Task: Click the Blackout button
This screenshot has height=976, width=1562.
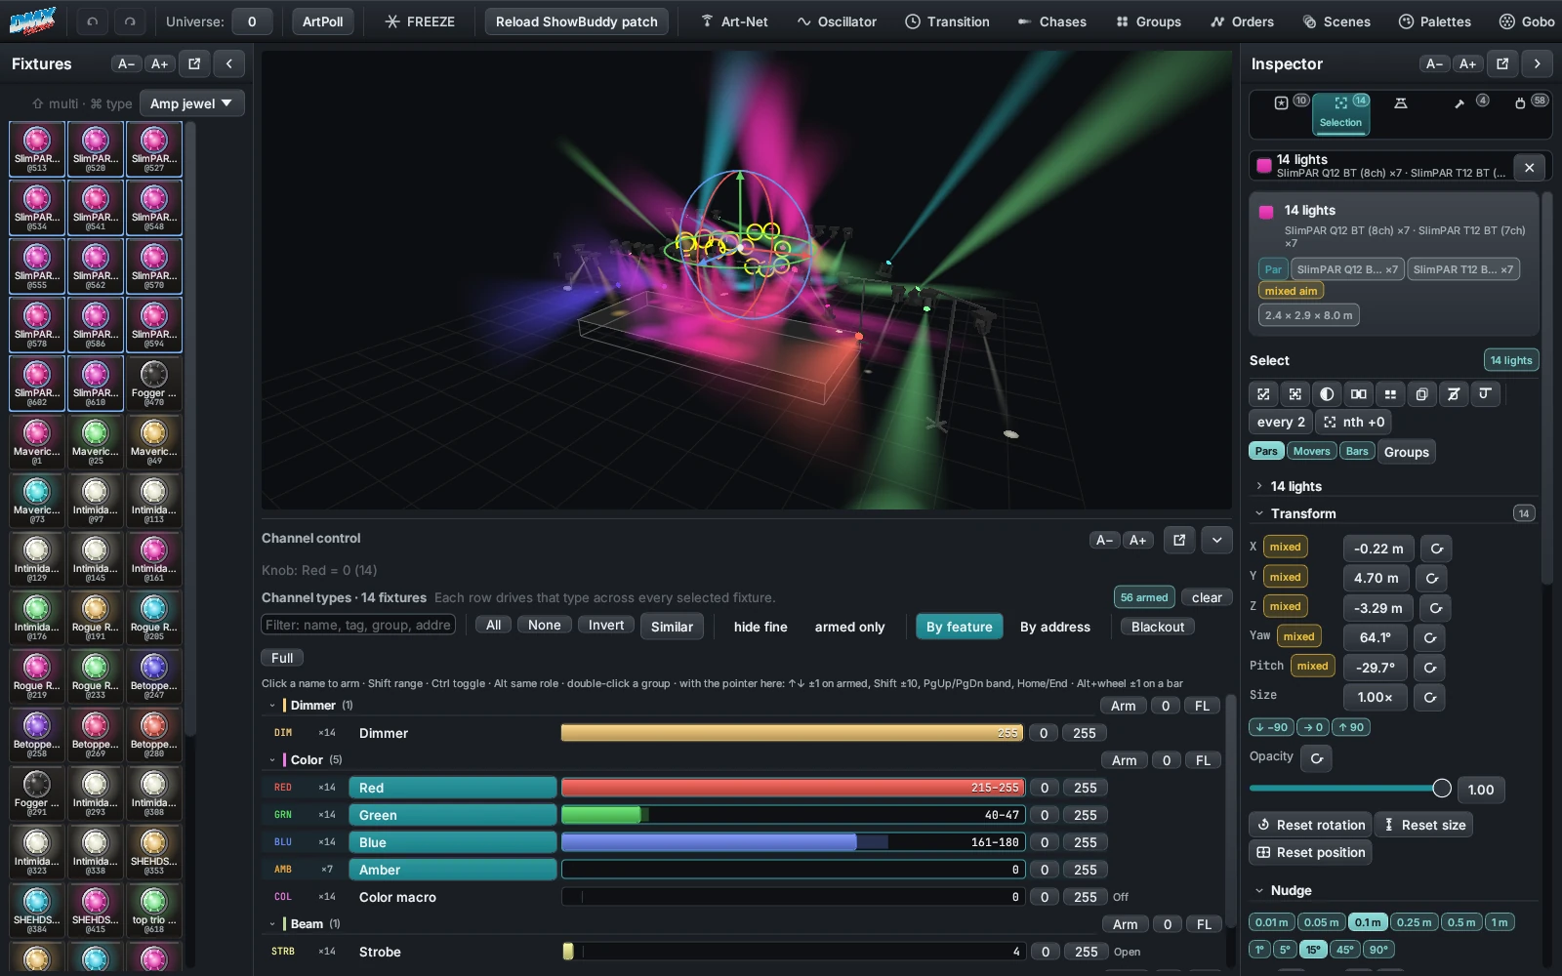Action: pos(1158,627)
